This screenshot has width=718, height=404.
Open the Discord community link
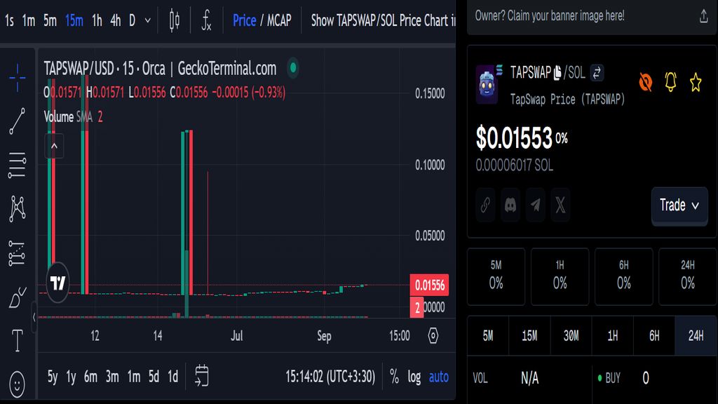(x=510, y=205)
